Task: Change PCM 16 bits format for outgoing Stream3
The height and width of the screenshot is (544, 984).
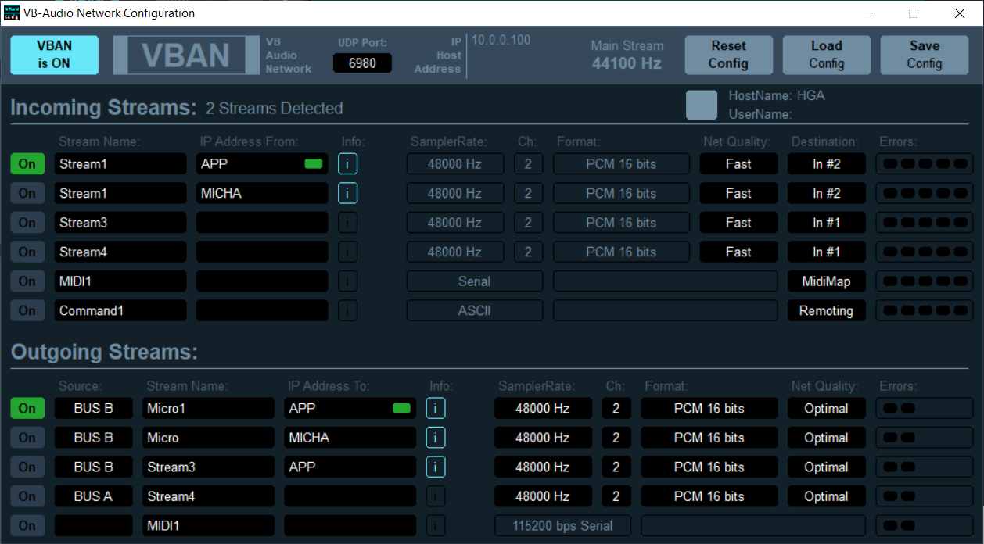Action: click(x=709, y=467)
